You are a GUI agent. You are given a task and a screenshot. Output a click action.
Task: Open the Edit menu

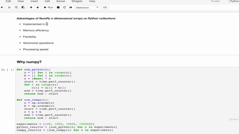click(8, 1)
